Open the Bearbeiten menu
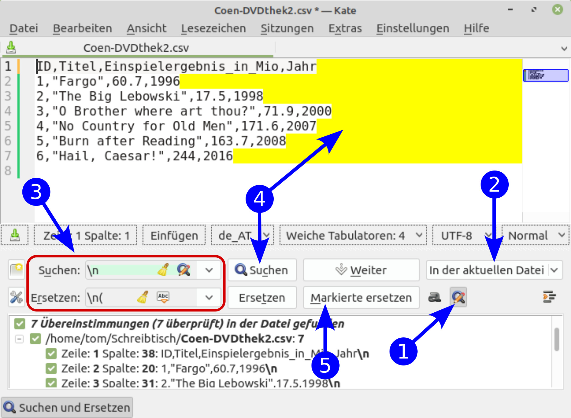The height and width of the screenshot is (418, 571). pyautogui.click(x=82, y=28)
